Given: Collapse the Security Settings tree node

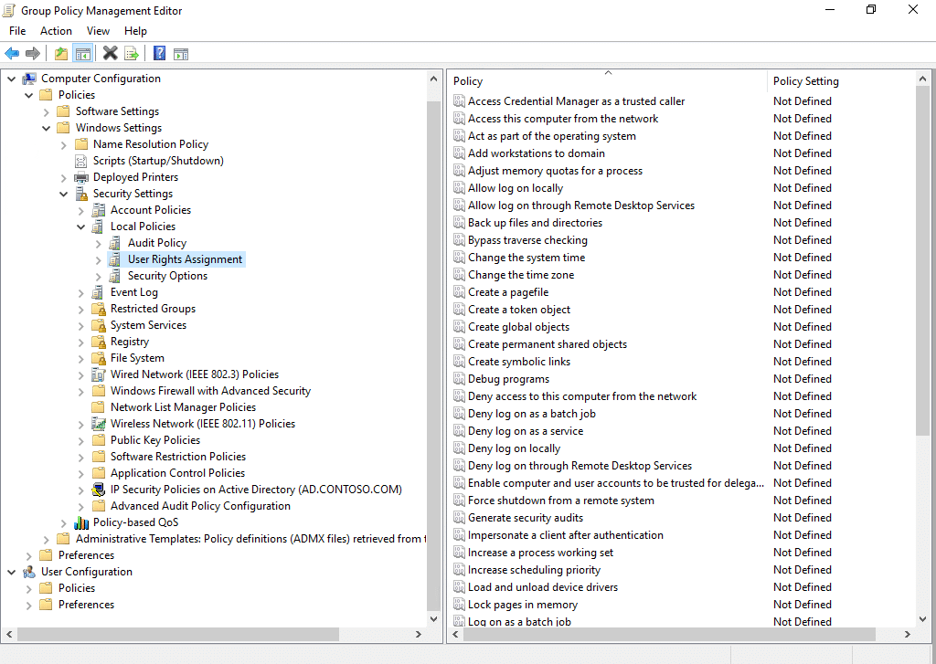Looking at the screenshot, I should tap(64, 194).
